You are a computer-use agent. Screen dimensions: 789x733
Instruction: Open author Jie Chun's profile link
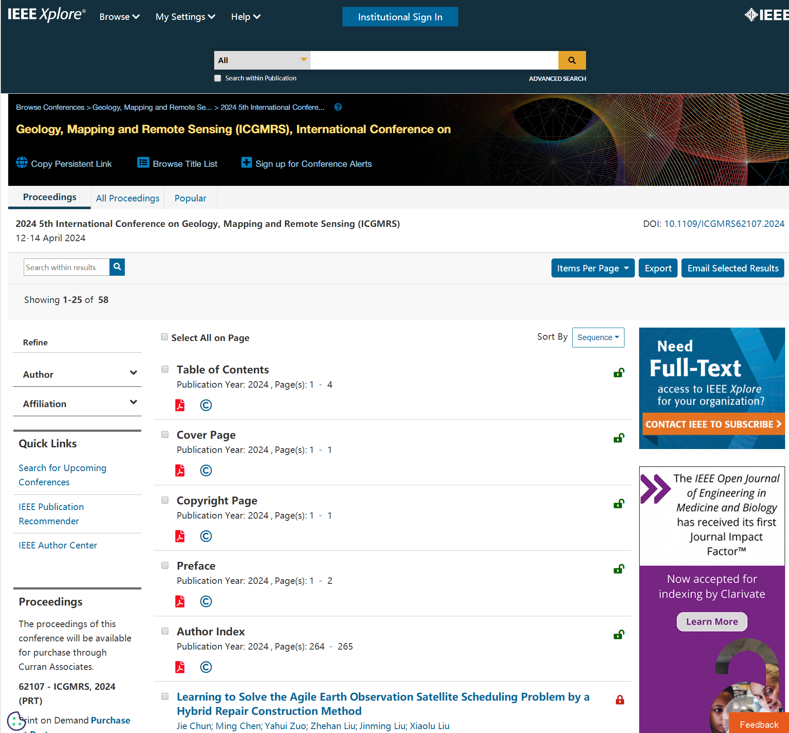(194, 726)
